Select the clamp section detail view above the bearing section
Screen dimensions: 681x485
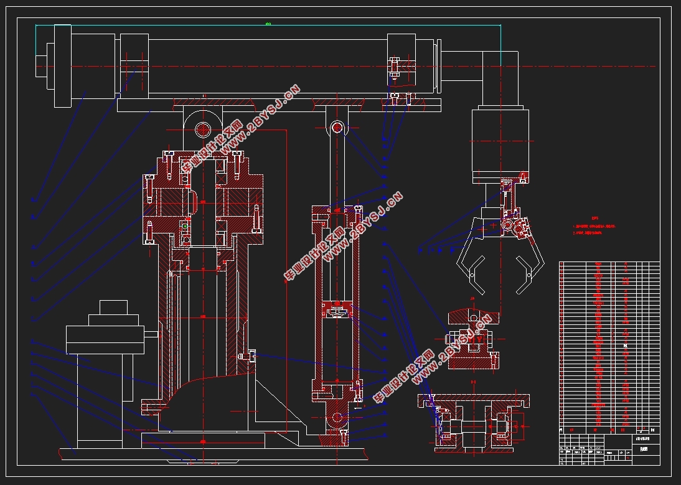pos(473,339)
